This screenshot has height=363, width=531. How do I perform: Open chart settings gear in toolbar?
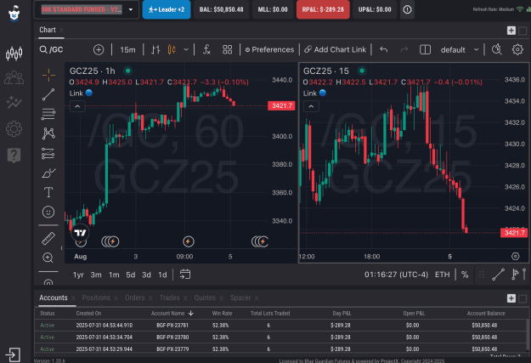pyautogui.click(x=517, y=50)
